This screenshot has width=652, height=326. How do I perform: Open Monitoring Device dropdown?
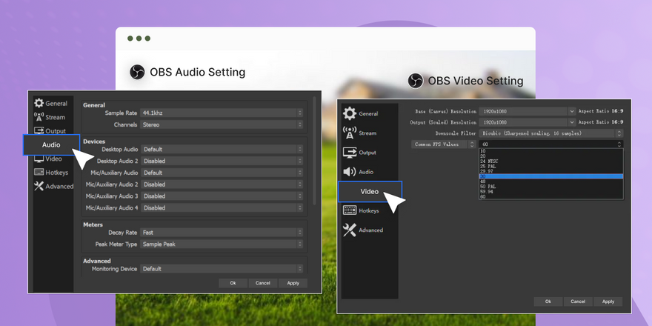(x=222, y=269)
